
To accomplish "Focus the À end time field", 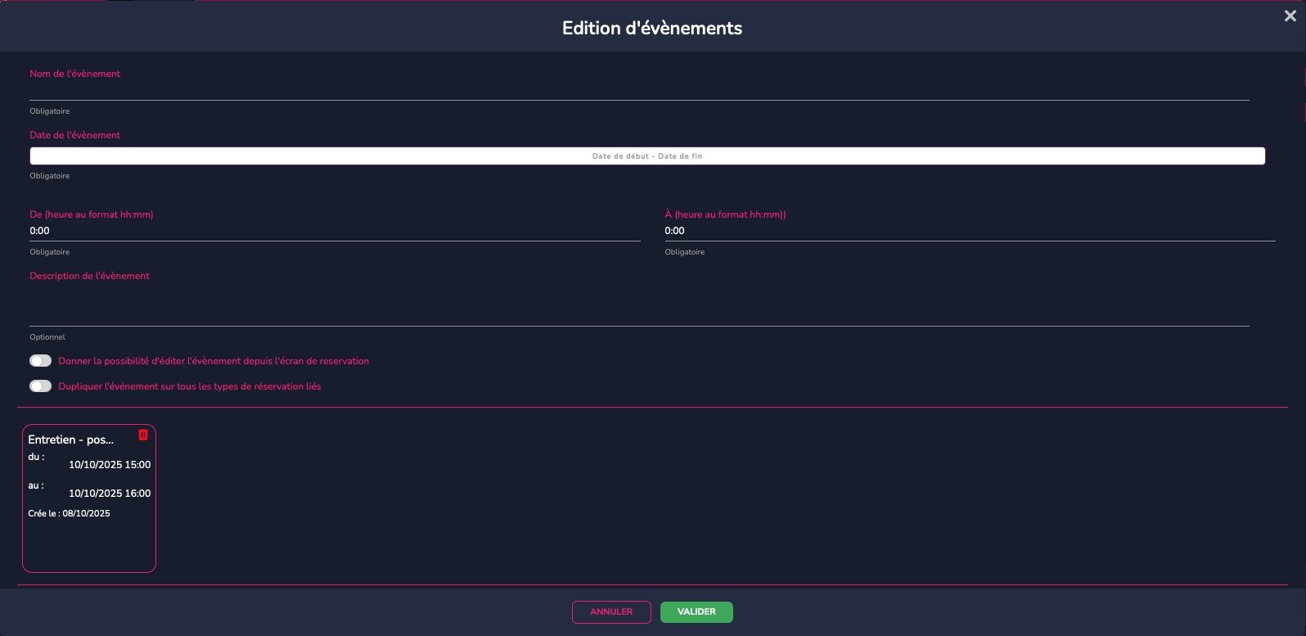I will (969, 231).
